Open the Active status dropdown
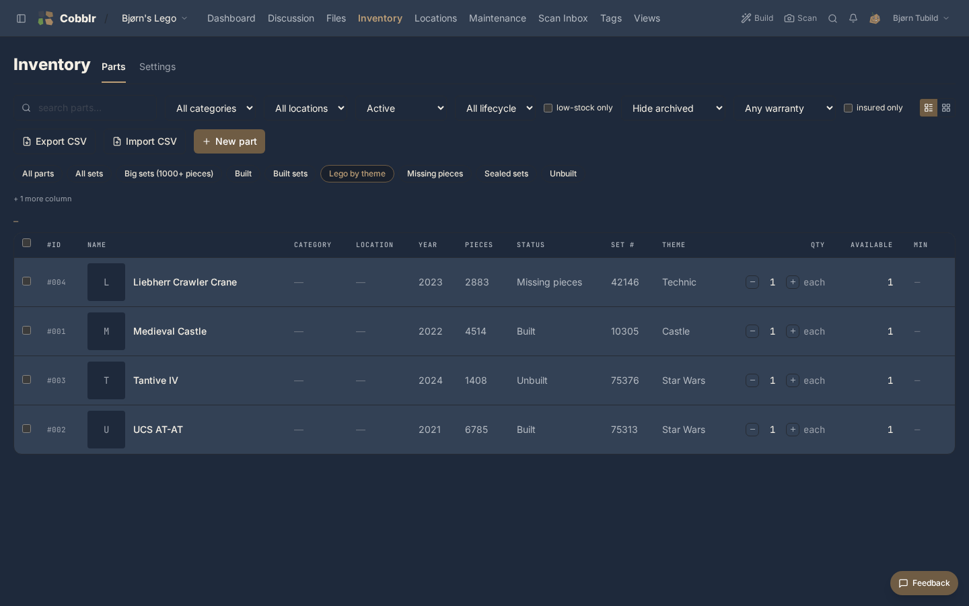 point(405,108)
